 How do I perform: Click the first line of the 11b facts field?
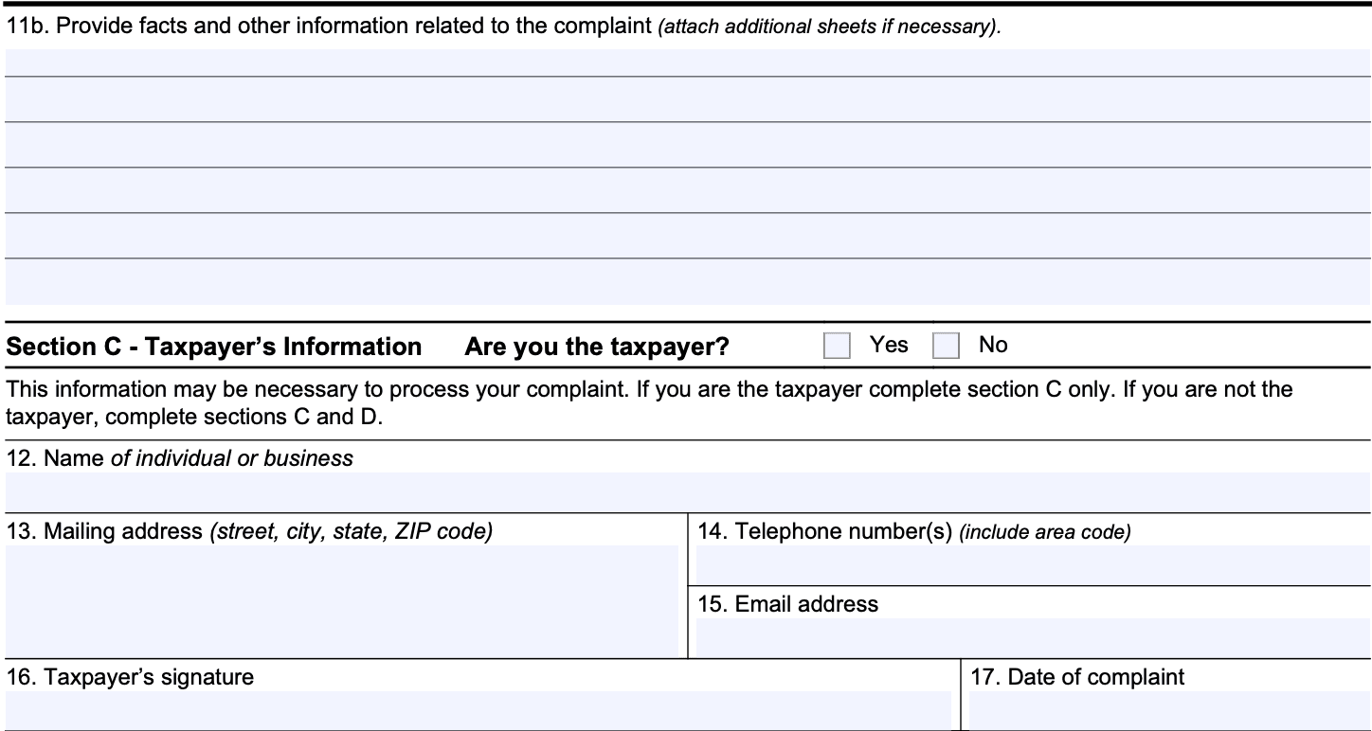point(686,62)
